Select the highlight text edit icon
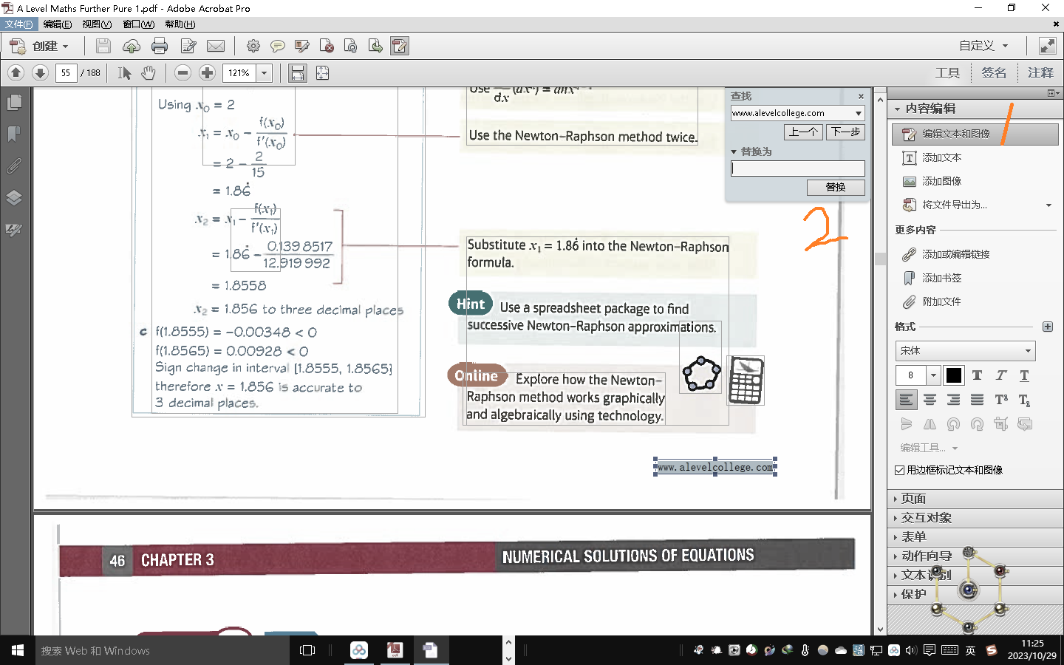The image size is (1064, 665). click(302, 46)
